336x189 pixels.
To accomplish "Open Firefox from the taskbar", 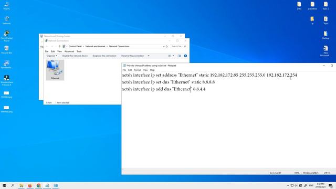I will [x=30, y=185].
